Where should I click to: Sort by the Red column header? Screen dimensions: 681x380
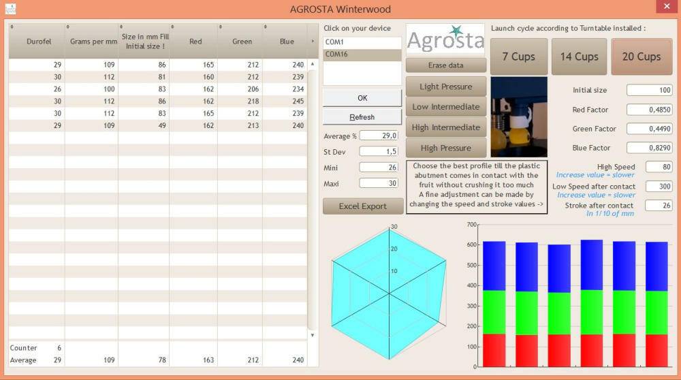click(193, 42)
